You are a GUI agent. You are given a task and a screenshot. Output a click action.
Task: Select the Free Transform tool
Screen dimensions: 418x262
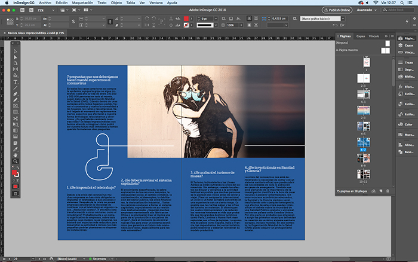click(16, 124)
